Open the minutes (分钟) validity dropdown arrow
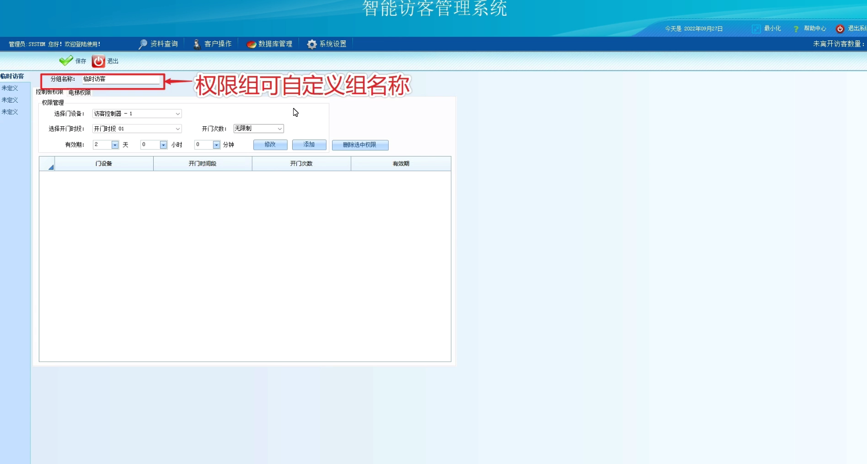867x464 pixels. [216, 145]
